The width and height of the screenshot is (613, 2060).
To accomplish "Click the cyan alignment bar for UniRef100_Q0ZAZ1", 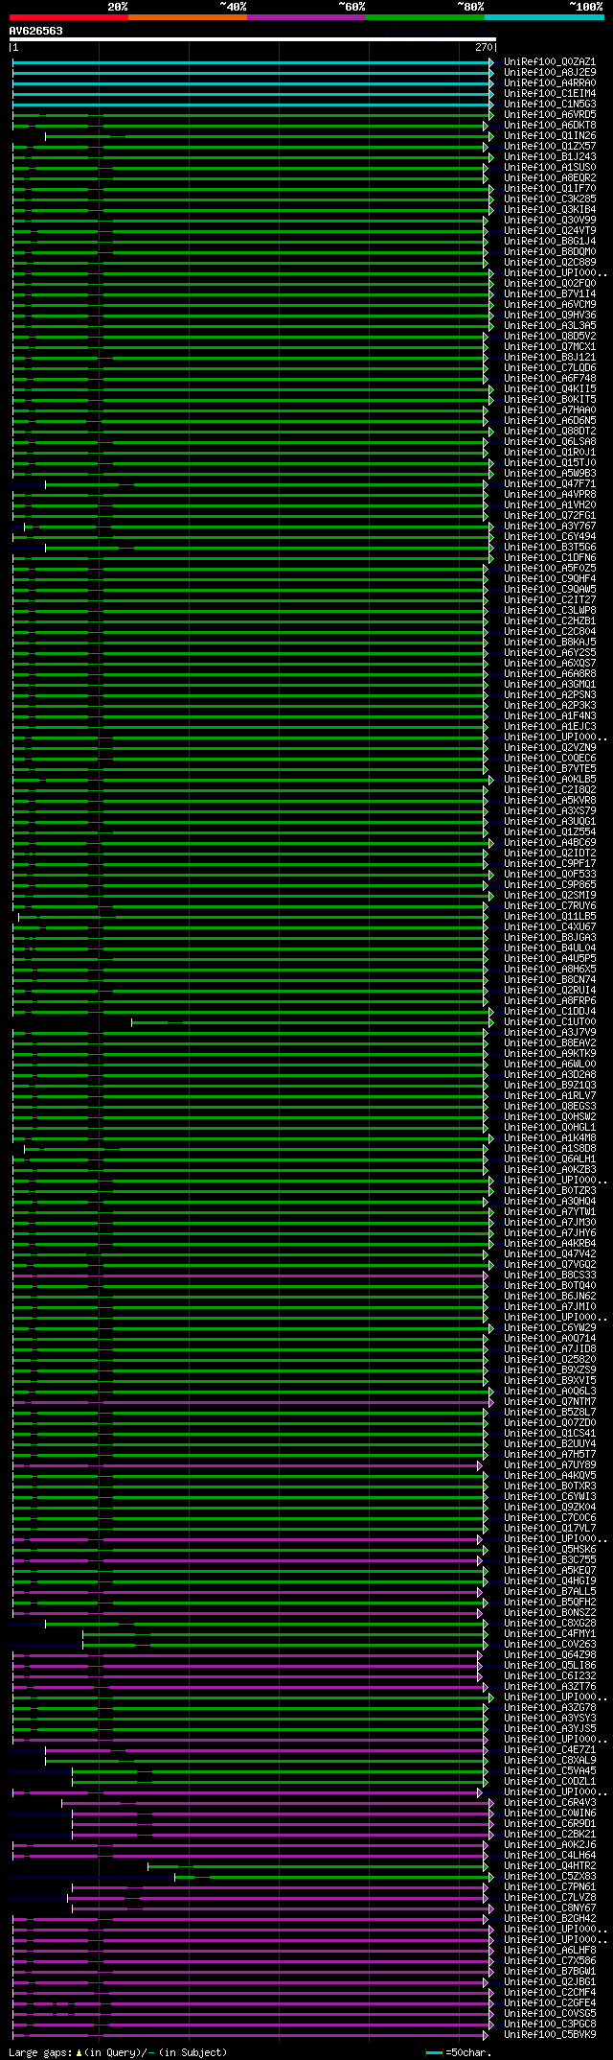I will click(251, 61).
